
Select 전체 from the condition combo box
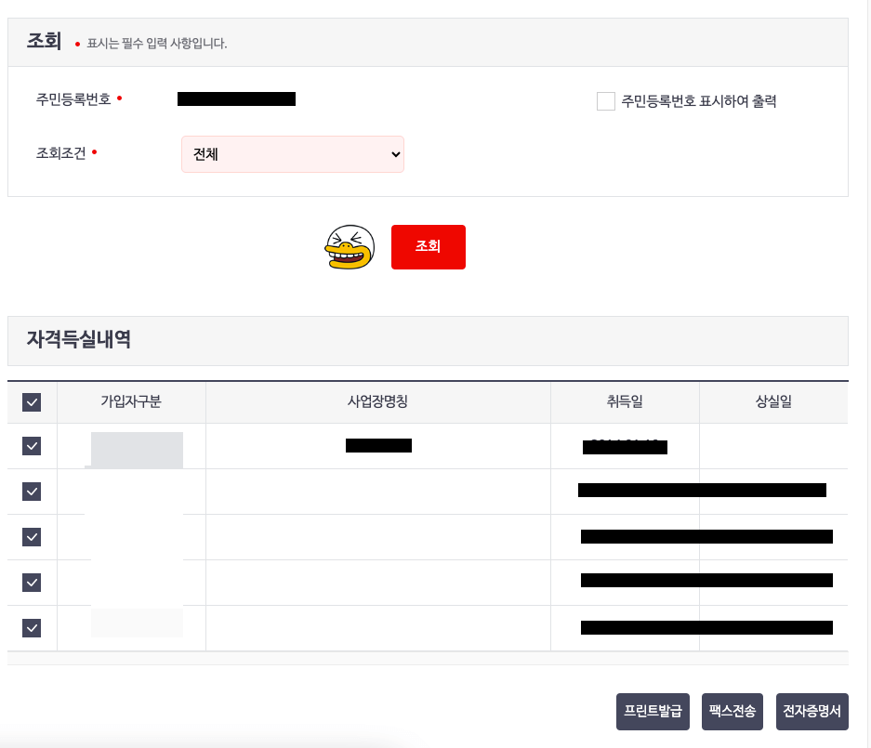pyautogui.click(x=279, y=154)
